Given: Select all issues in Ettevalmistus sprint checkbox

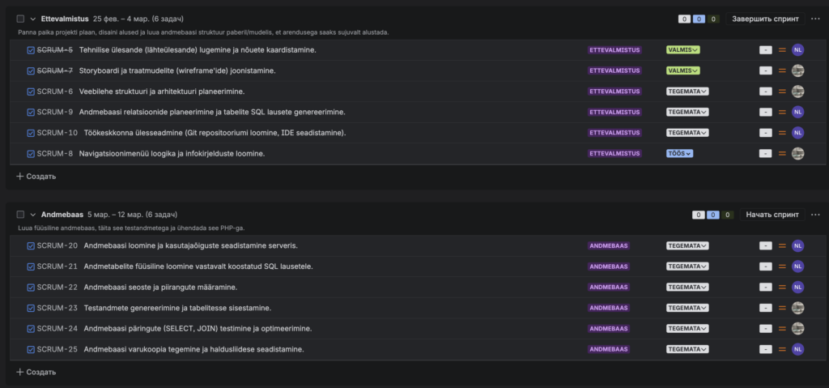Looking at the screenshot, I should pyautogui.click(x=20, y=19).
